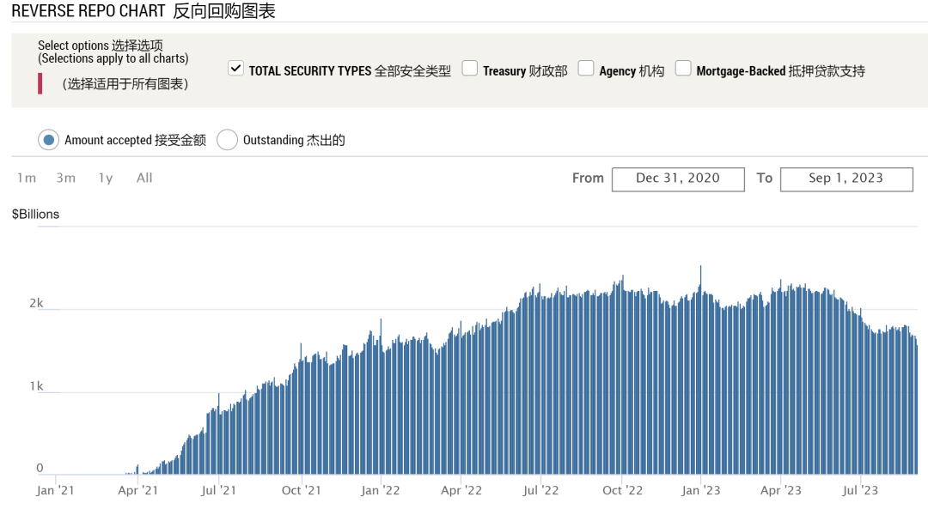This screenshot has height=509, width=928.
Task: Tick the Agency checkbox
Action: [x=586, y=69]
